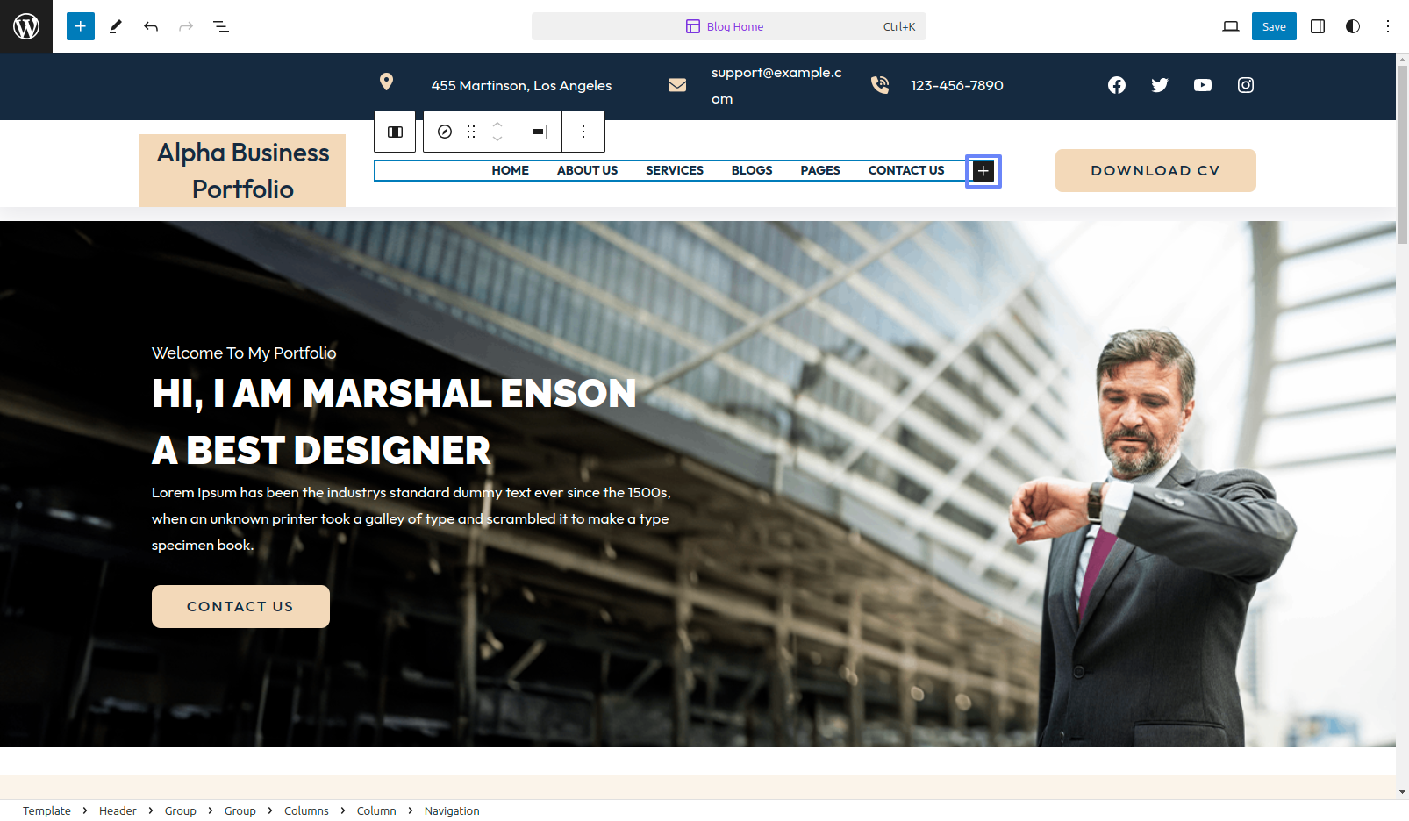Click the Instagram social icon

(1246, 85)
